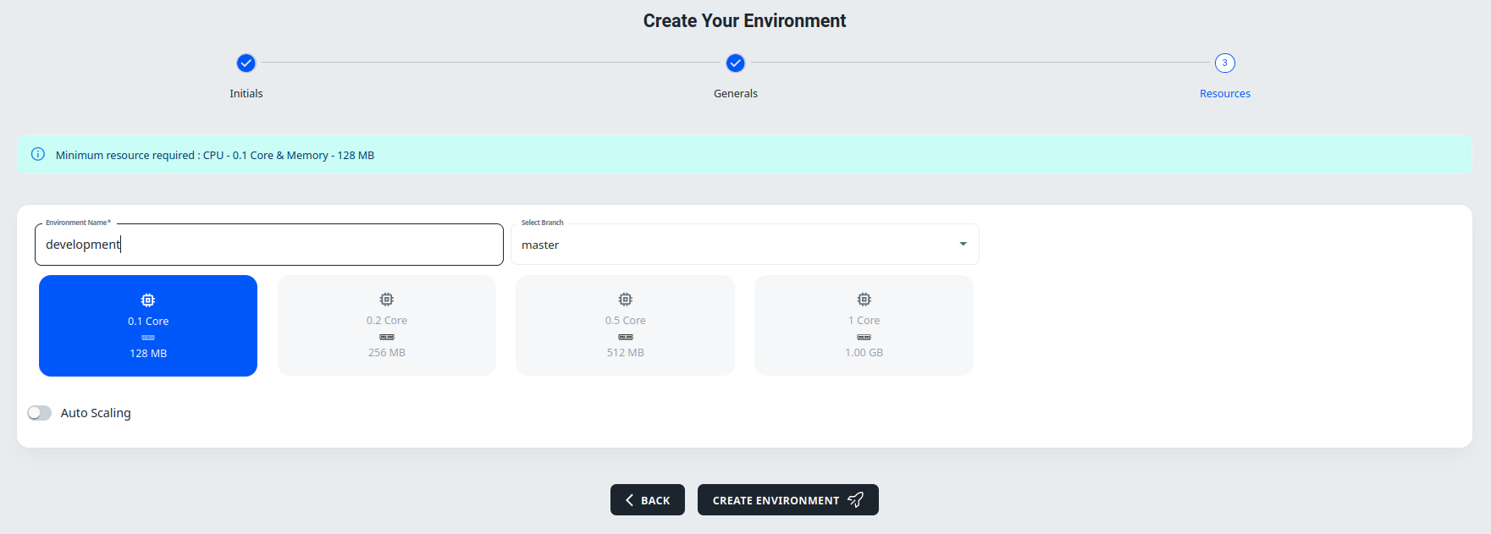Click Create Environment button label text
Viewport: 1491px width, 534px height.
(776, 501)
